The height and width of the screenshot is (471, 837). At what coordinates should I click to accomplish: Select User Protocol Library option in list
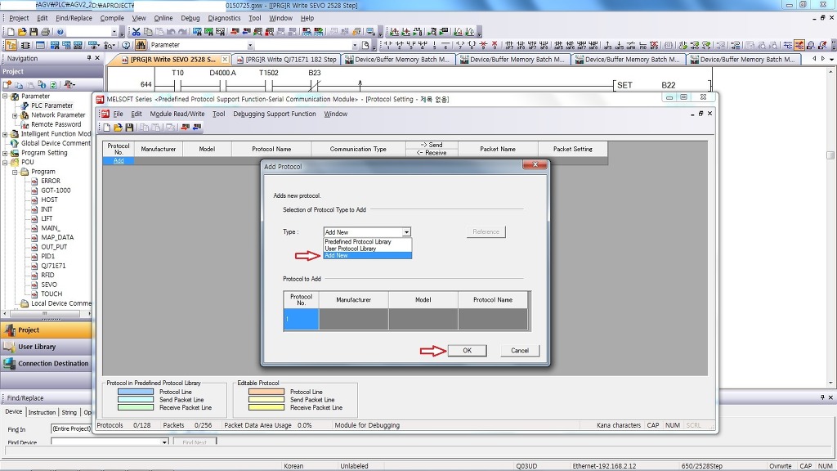351,249
